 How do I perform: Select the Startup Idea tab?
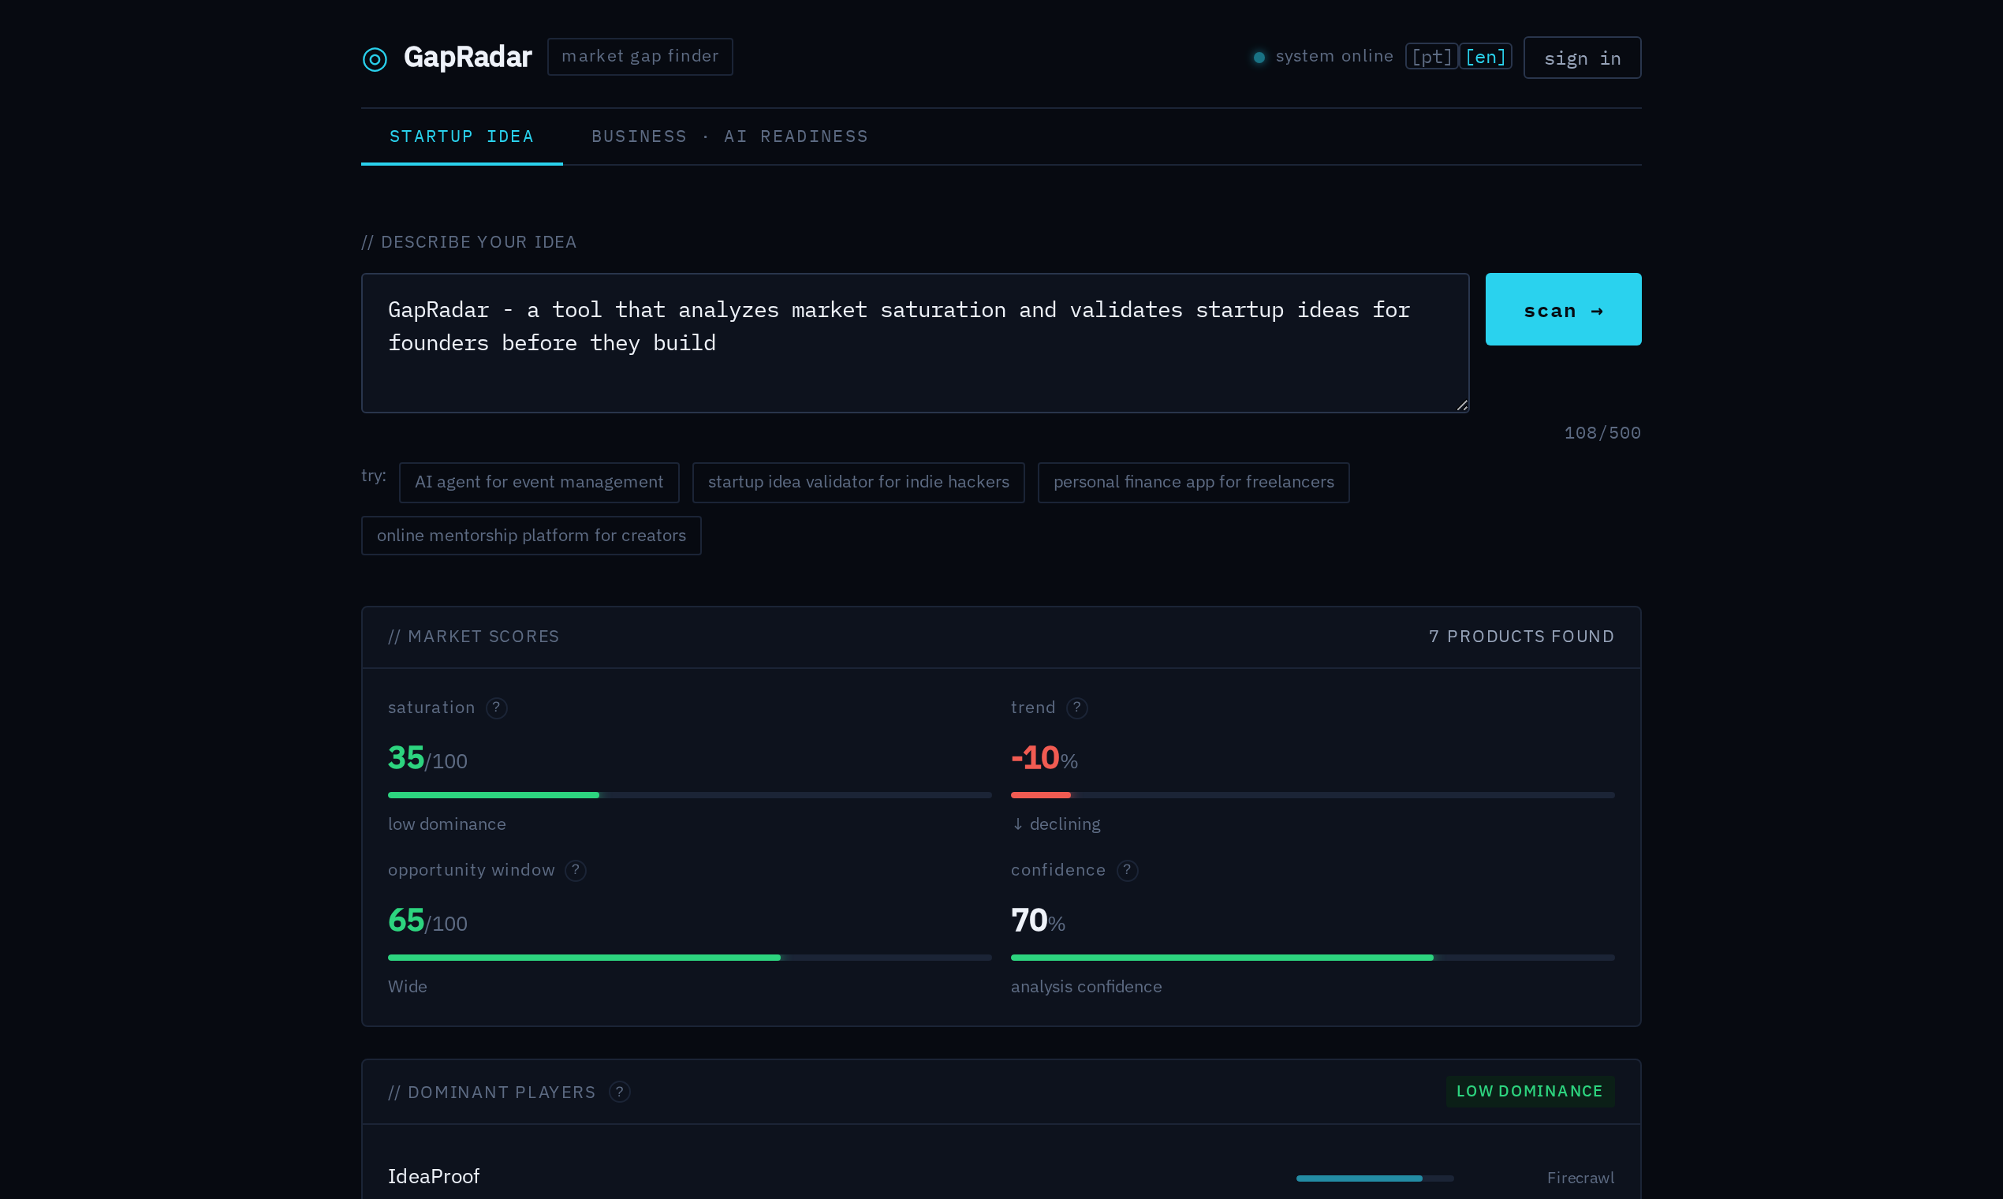pos(462,136)
